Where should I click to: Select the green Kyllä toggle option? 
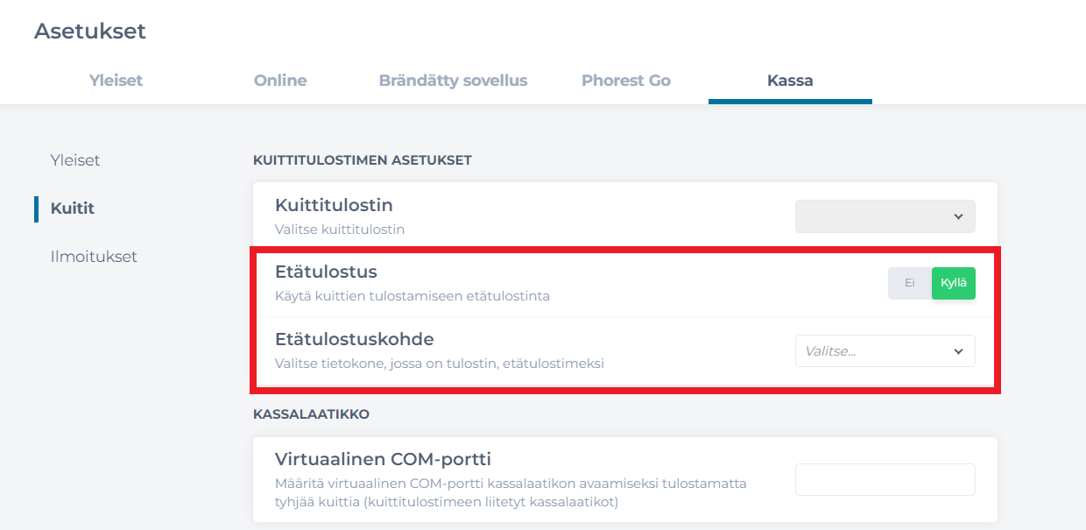953,283
